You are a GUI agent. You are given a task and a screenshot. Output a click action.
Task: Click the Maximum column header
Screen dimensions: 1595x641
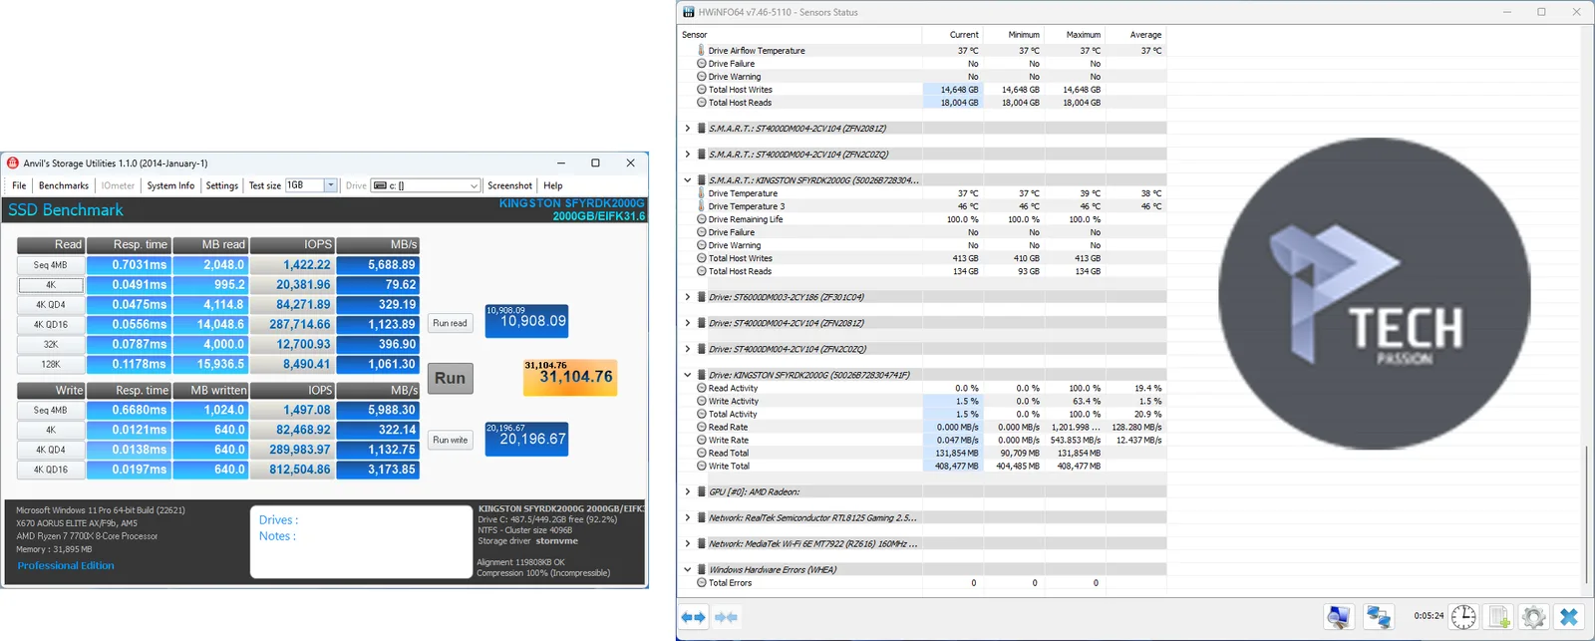pos(1075,35)
